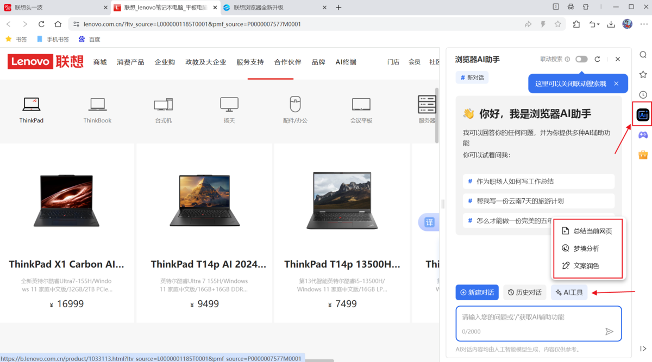Open the downloads icon
652x362 pixels.
tap(611, 24)
